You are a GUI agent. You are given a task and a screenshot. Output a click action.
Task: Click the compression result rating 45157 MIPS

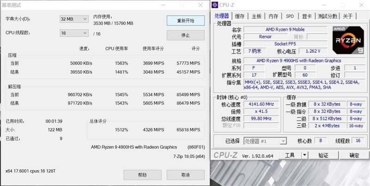(188, 72)
